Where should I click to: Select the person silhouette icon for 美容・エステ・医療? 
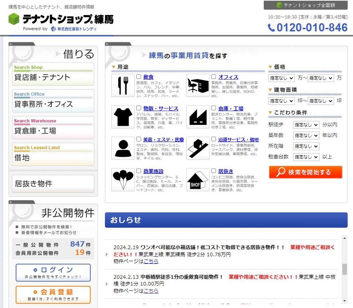point(122,148)
